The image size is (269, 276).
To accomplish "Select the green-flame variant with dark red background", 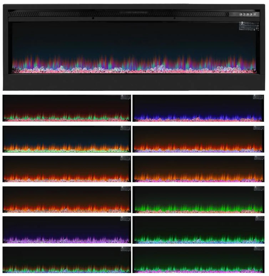I will tap(67, 108).
